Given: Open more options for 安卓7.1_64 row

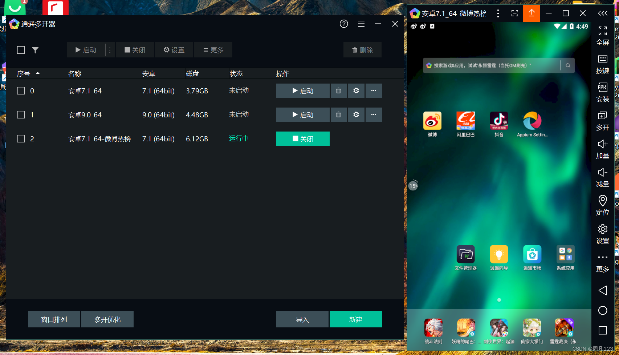Looking at the screenshot, I should click(x=374, y=90).
